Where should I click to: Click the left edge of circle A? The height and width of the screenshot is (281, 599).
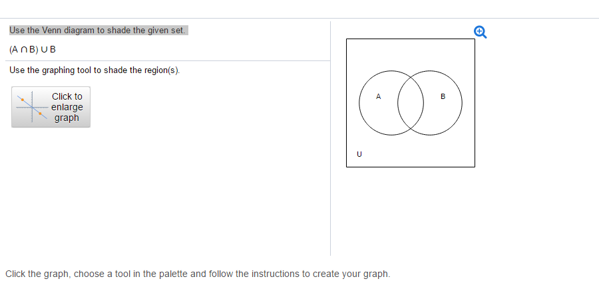(359, 102)
